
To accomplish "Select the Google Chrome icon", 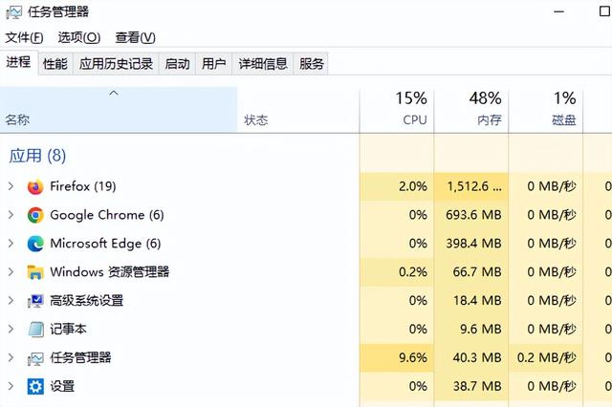I will coord(35,215).
